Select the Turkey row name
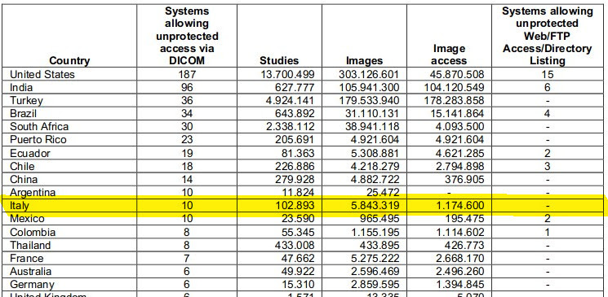This screenshot has height=297, width=608. [26, 101]
